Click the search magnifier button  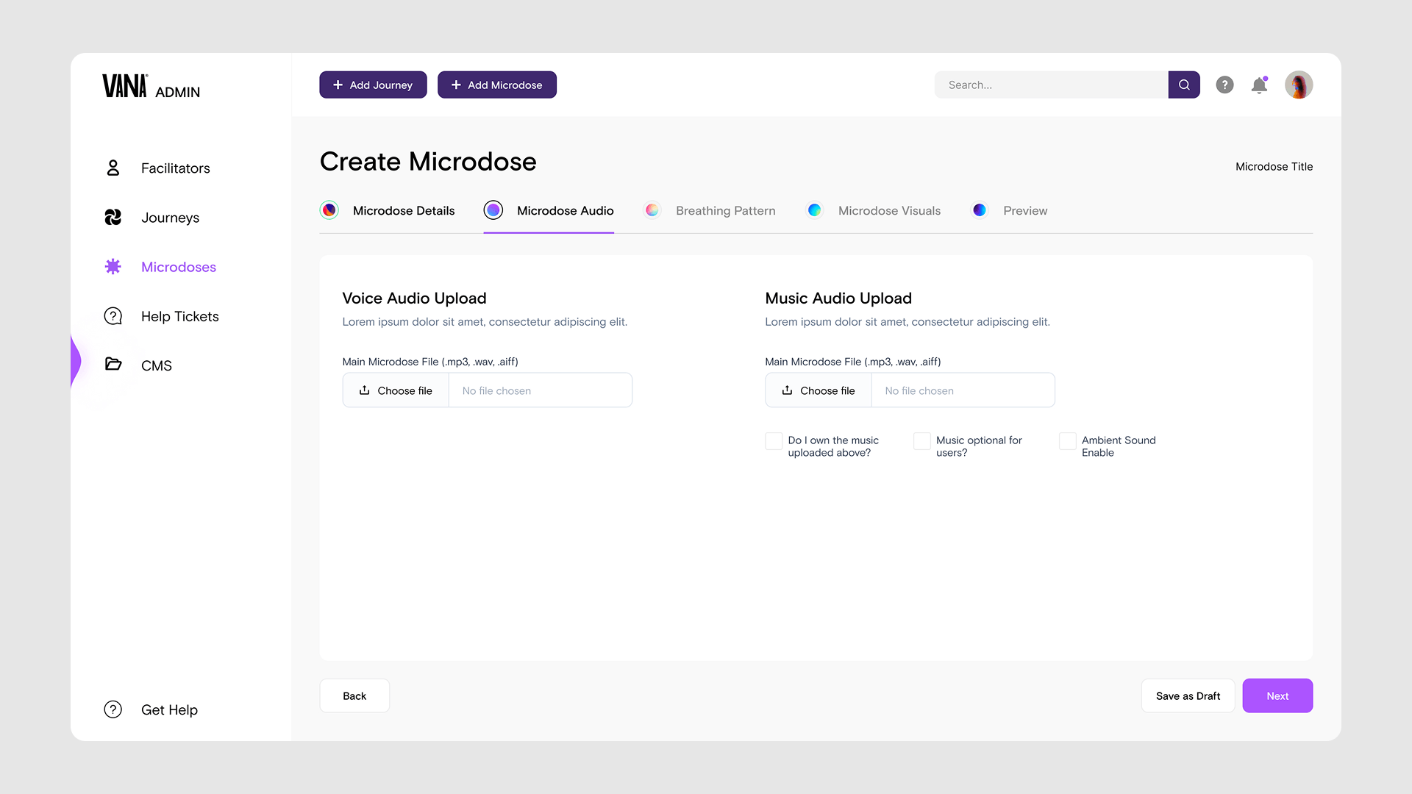pyautogui.click(x=1184, y=85)
